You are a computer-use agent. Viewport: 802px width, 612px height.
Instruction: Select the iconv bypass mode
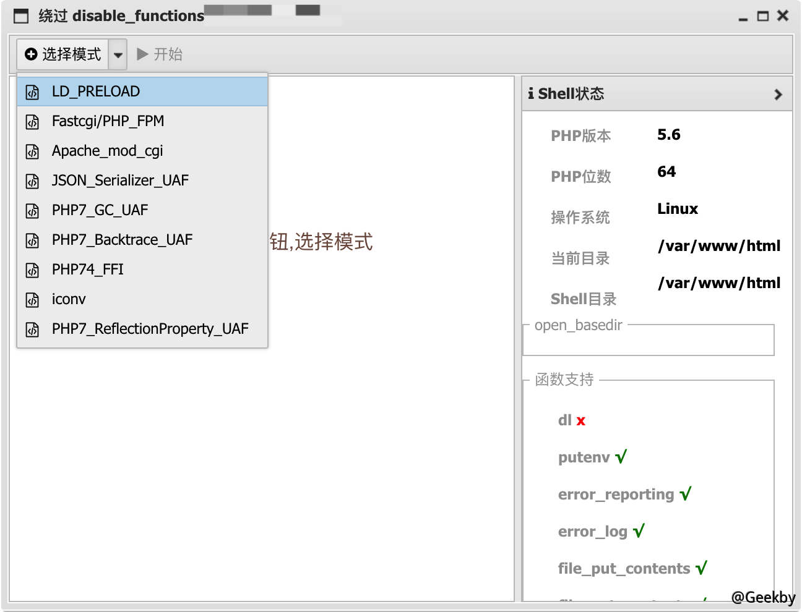coord(69,299)
